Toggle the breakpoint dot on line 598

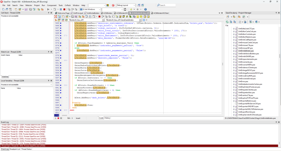[61, 105]
